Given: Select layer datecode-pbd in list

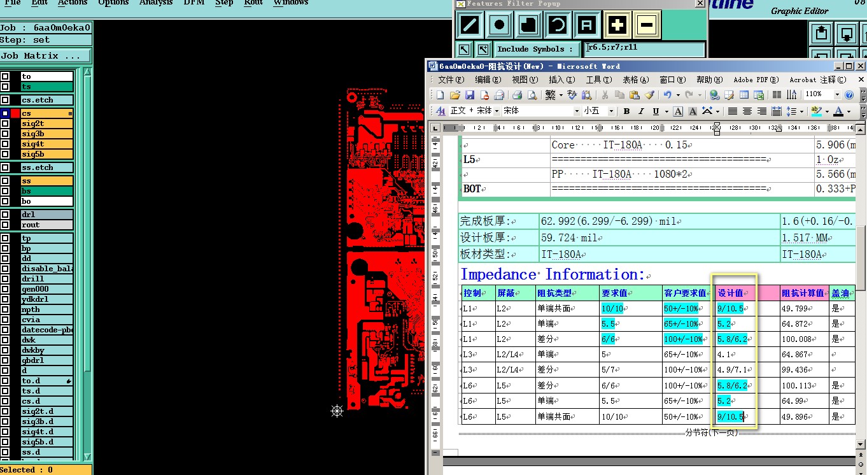Looking at the screenshot, I should point(46,330).
